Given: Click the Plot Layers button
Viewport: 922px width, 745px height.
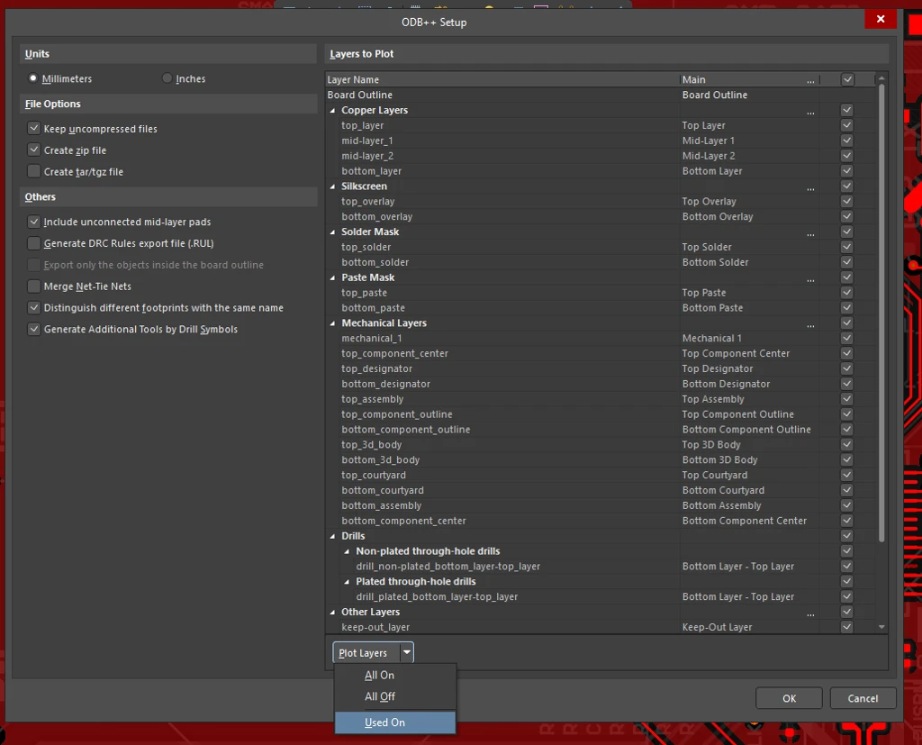Looking at the screenshot, I should [366, 652].
